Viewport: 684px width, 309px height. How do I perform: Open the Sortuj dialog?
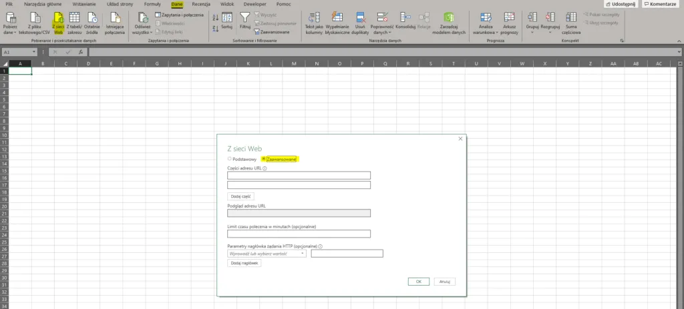(227, 21)
